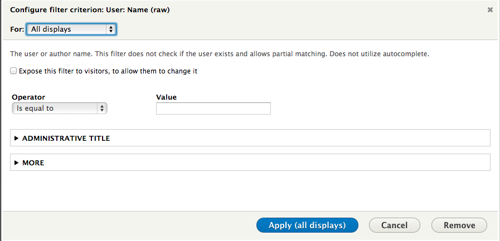Viewport: 500px width, 241px height.
Task: Remove this filter criterion
Action: [459, 225]
